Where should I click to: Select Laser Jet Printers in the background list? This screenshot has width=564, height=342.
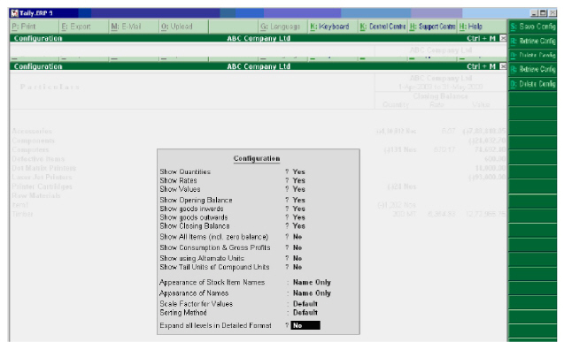(42, 178)
